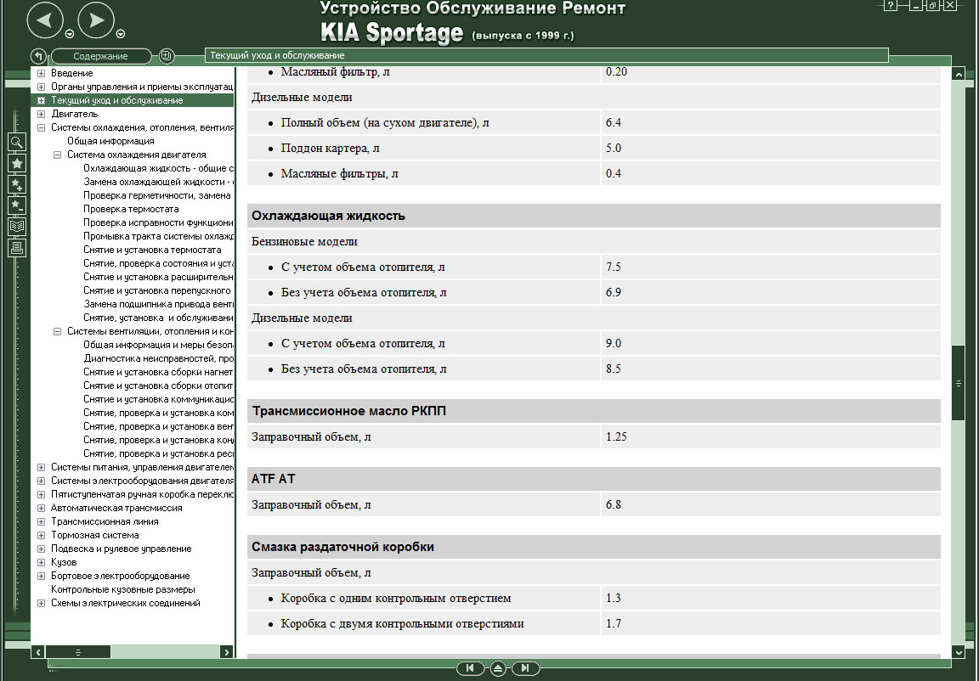The width and height of the screenshot is (979, 681).
Task: Open Снятие и установка термостата topic
Action: 152,250
